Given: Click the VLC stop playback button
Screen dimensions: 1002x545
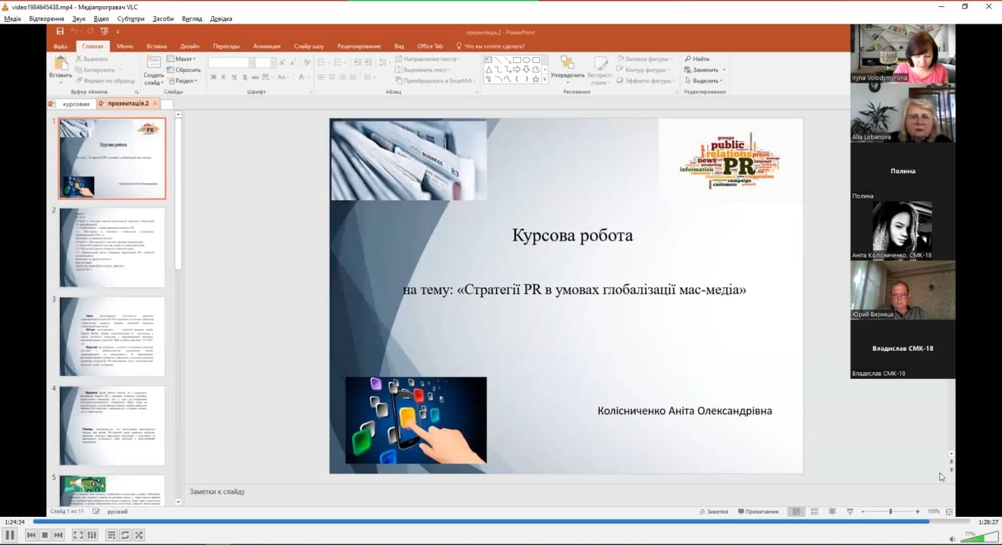Looking at the screenshot, I should (x=44, y=535).
